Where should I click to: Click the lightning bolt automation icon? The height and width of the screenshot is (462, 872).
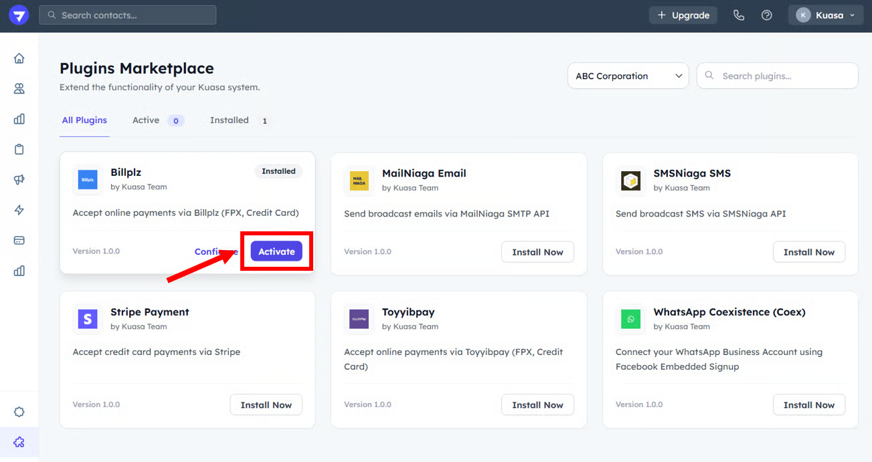(x=19, y=210)
